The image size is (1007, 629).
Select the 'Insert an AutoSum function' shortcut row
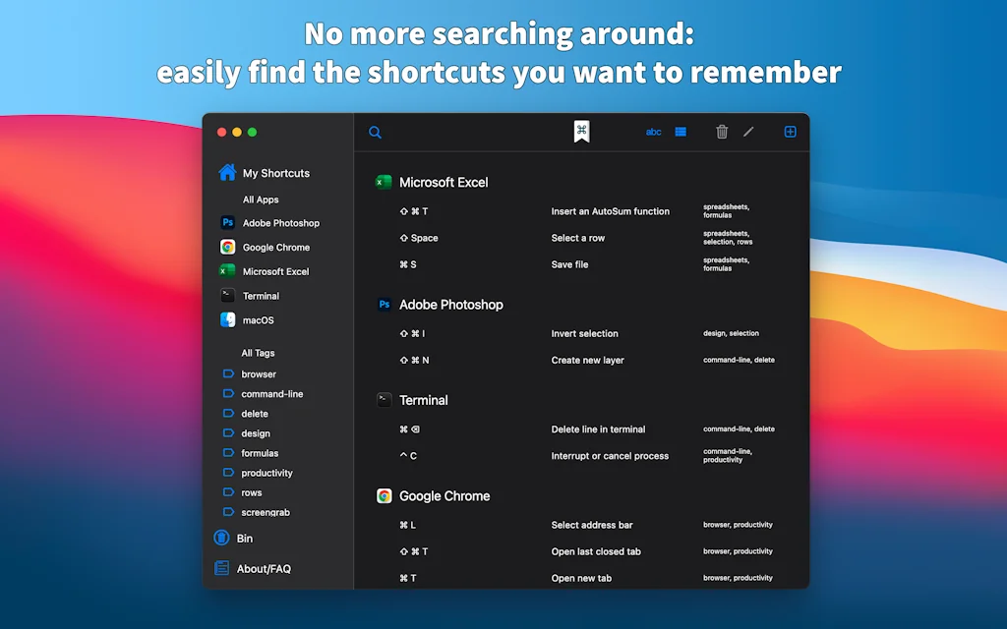tap(610, 211)
